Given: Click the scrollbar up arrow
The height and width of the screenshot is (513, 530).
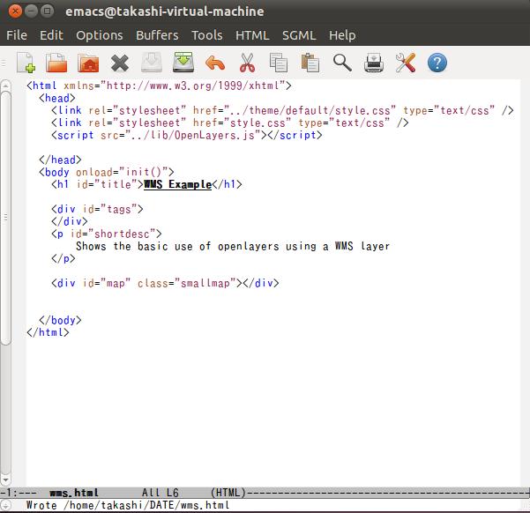Looking at the screenshot, I should [x=5, y=85].
